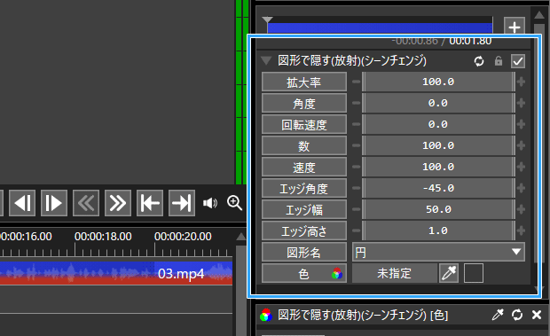Click the speaker volume icon
550x336 pixels.
tap(209, 203)
